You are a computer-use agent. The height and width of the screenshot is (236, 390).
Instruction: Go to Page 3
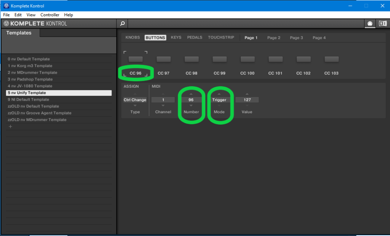coord(296,38)
